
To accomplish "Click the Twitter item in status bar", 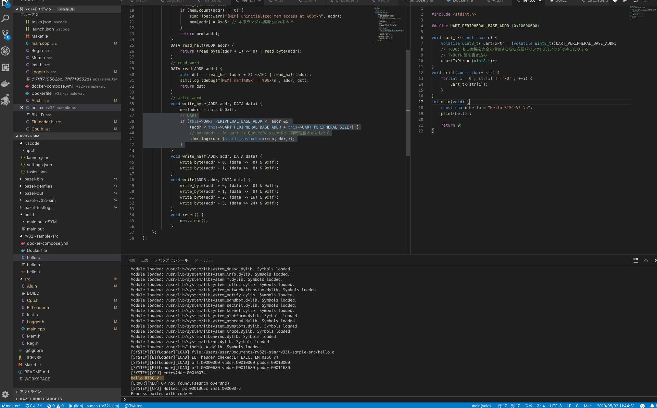I will pyautogui.click(x=133, y=406).
